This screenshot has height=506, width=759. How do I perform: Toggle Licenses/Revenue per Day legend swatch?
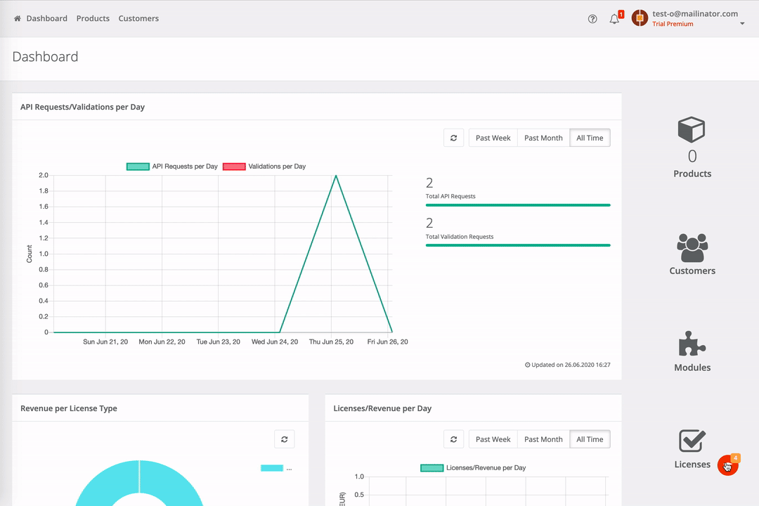tap(432, 468)
